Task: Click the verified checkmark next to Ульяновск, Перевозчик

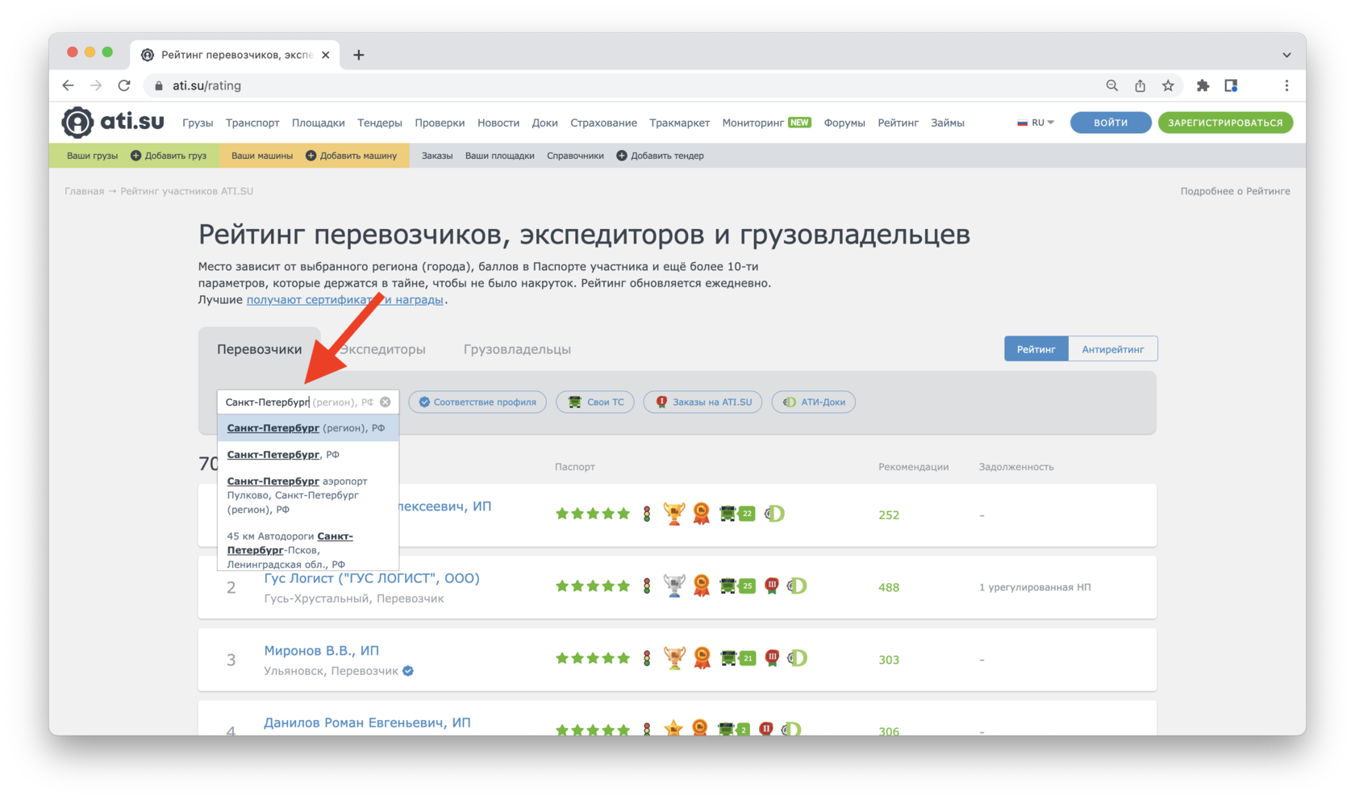Action: (408, 671)
